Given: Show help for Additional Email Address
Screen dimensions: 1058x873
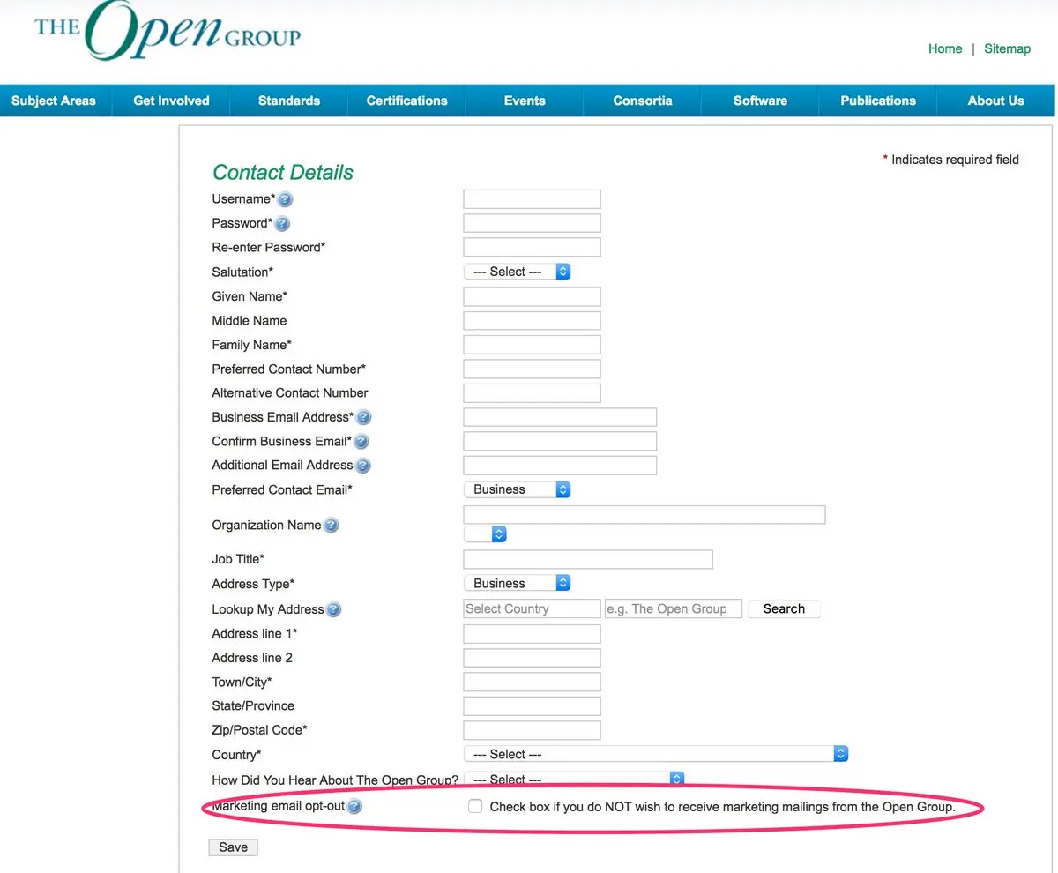Looking at the screenshot, I should (x=362, y=466).
